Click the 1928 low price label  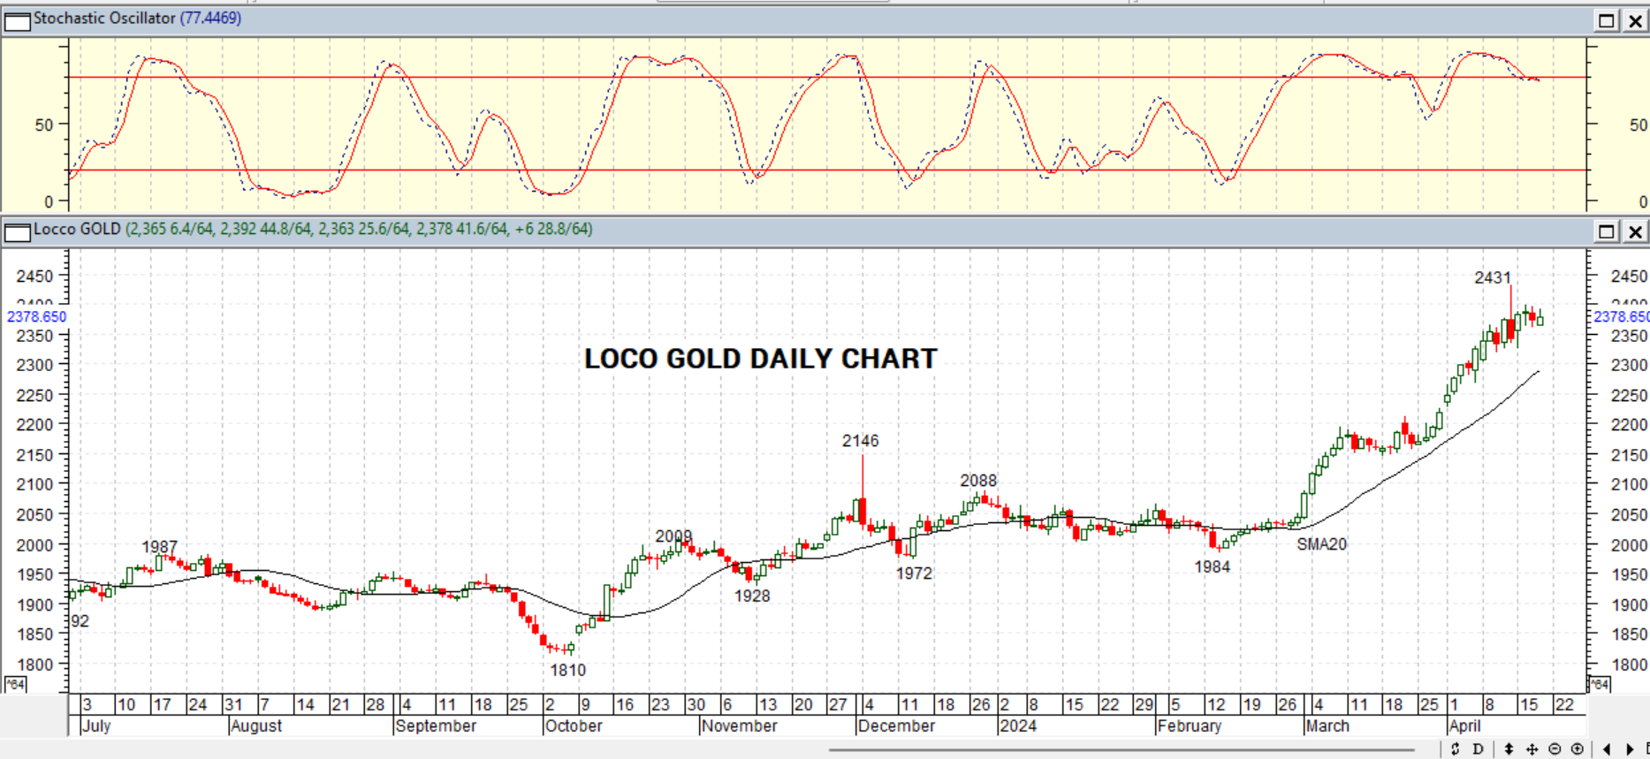tap(752, 596)
